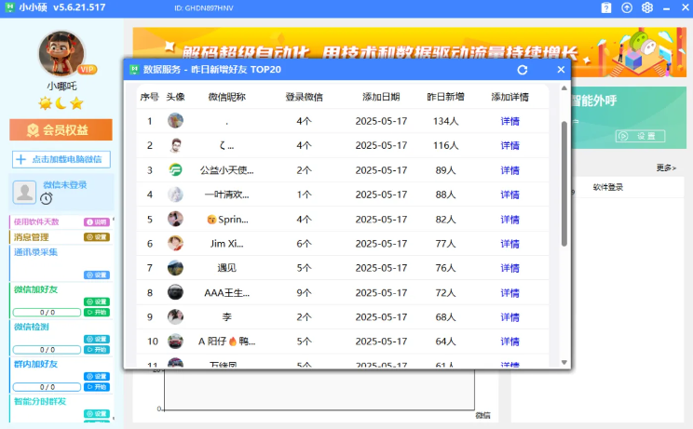Click avatar thumbnail in row 2
This screenshot has height=429, width=693.
[175, 145]
